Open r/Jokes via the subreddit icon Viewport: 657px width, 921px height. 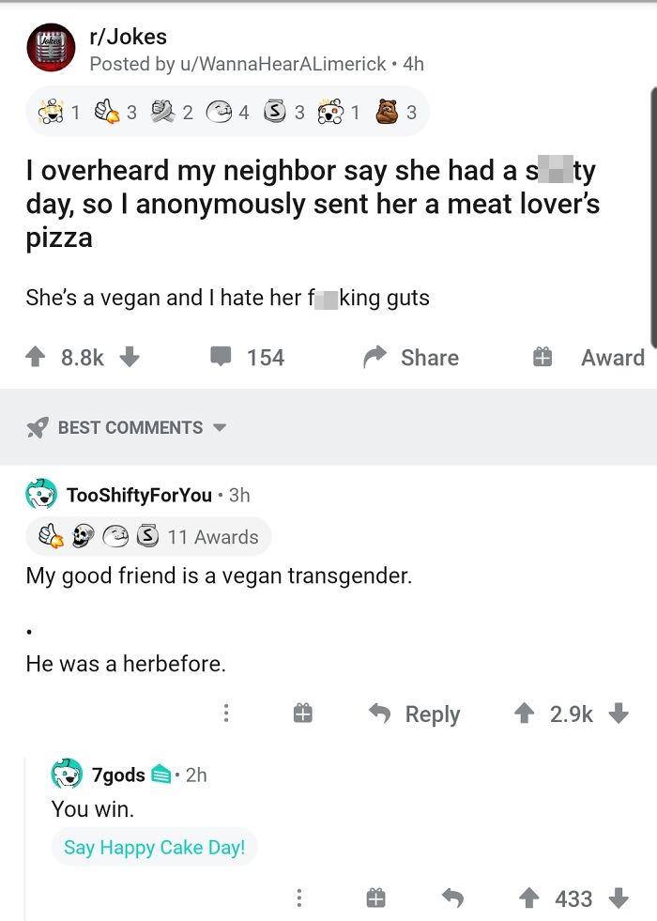pos(48,48)
